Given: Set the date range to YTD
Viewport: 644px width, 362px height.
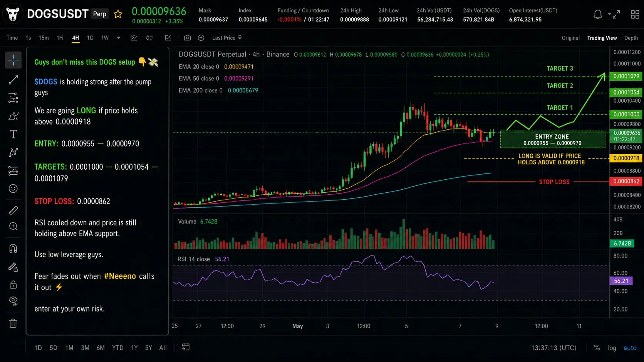Looking at the screenshot, I should point(117,348).
